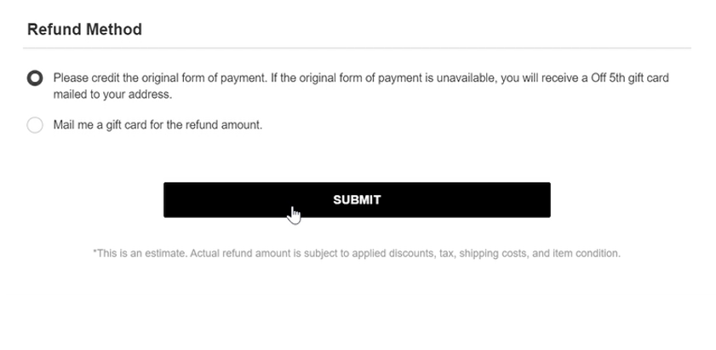The image size is (716, 350).
Task: Select the credit original form of payment radio button
Action: point(35,78)
